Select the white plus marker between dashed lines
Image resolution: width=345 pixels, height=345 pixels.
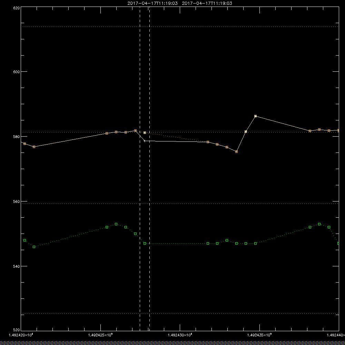(145, 141)
